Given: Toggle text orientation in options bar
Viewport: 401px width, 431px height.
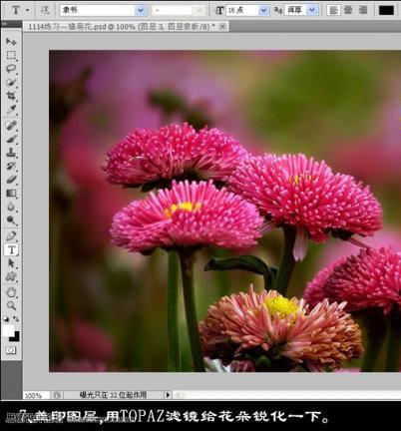Looking at the screenshot, I should 45,10.
